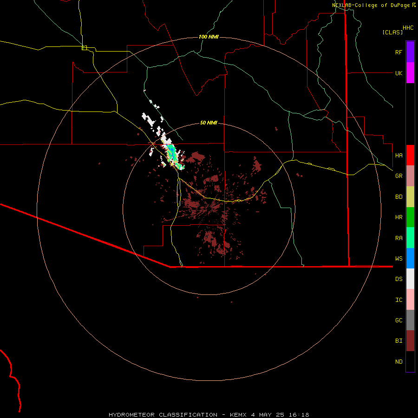418x418 pixels.
Task: Click the BI brown legend swatch
Action: [410, 341]
